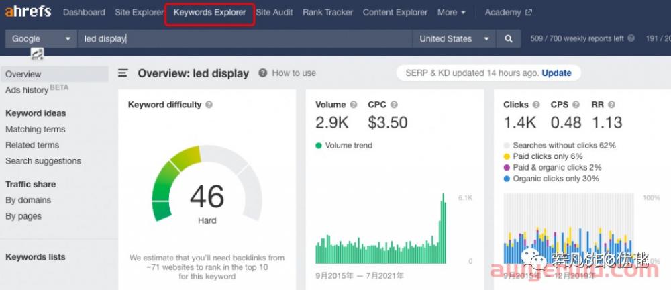Expand the More menu
This screenshot has width=671, height=290.
(452, 13)
